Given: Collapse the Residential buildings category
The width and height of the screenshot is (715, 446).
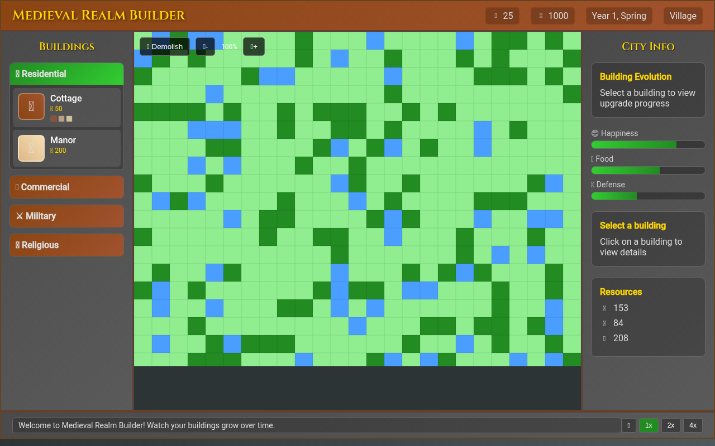Looking at the screenshot, I should click(x=66, y=74).
